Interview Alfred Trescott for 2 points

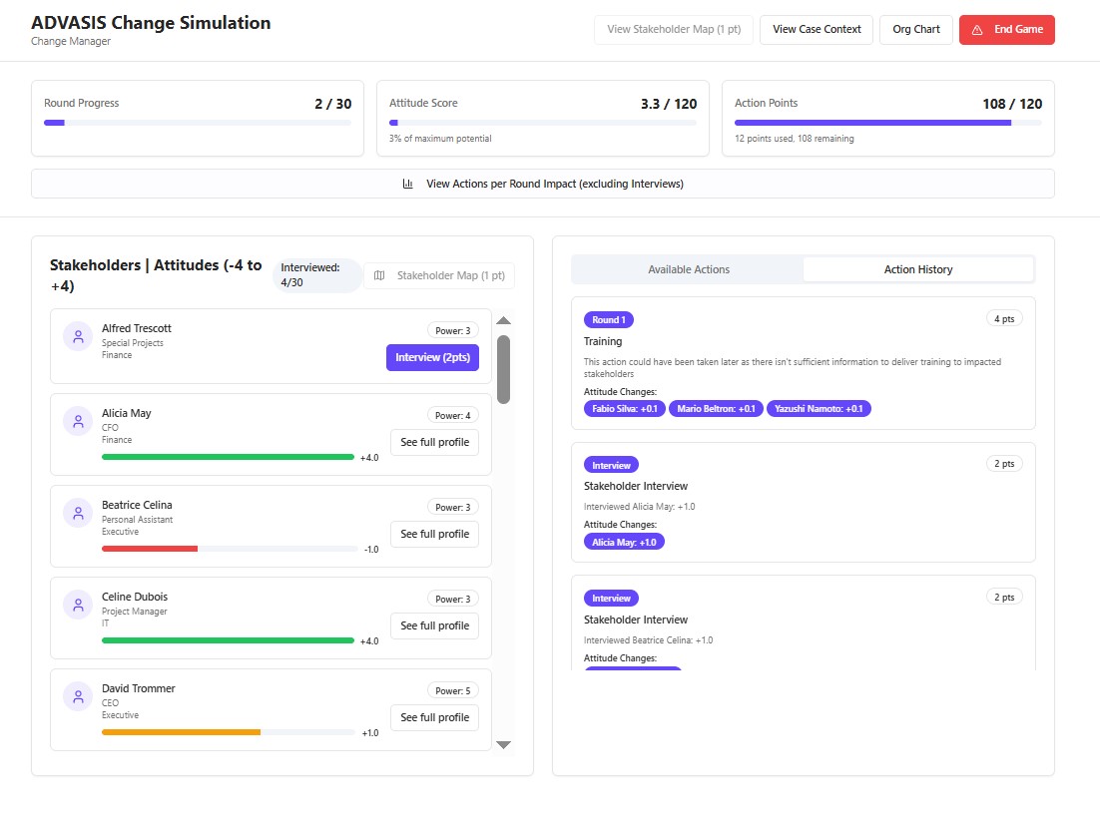pyautogui.click(x=433, y=358)
